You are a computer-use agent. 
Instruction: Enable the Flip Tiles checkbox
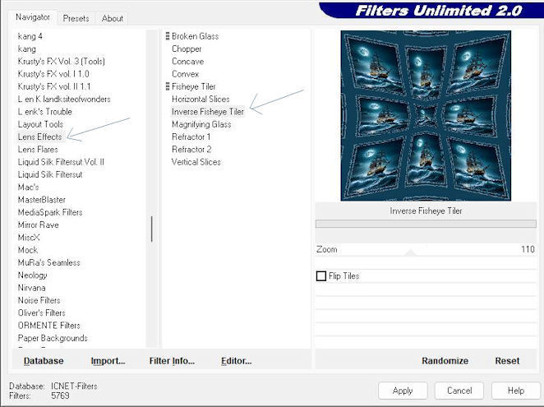321,276
